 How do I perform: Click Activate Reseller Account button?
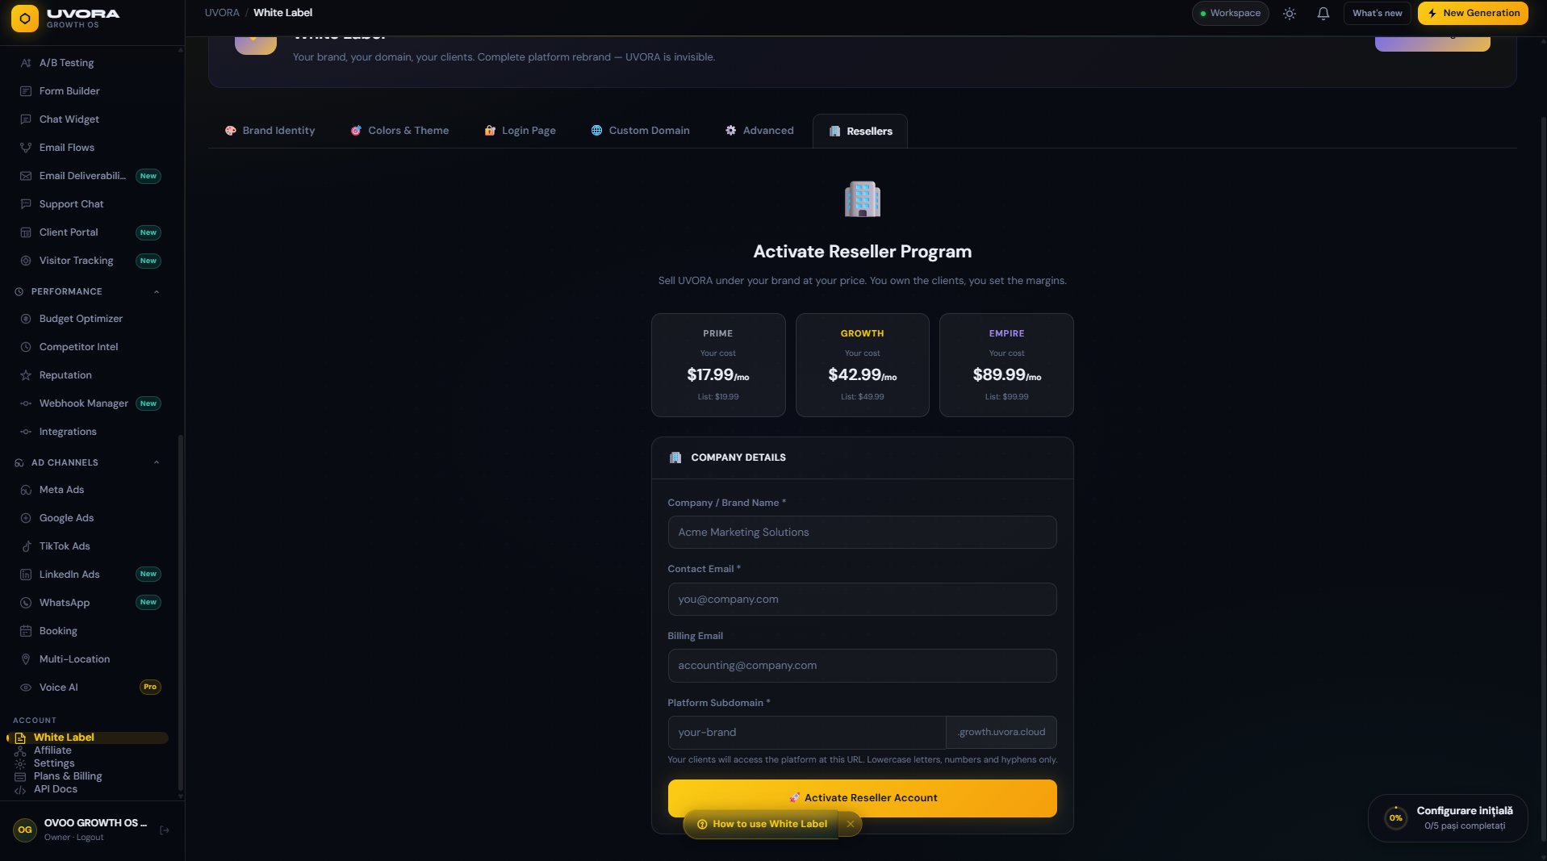pyautogui.click(x=862, y=798)
